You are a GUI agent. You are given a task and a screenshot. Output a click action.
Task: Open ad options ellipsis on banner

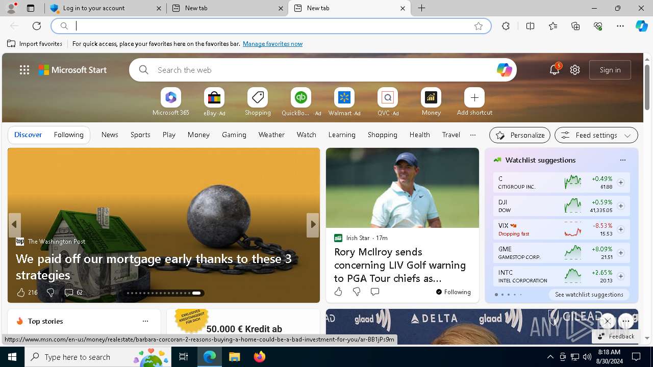[626, 321]
